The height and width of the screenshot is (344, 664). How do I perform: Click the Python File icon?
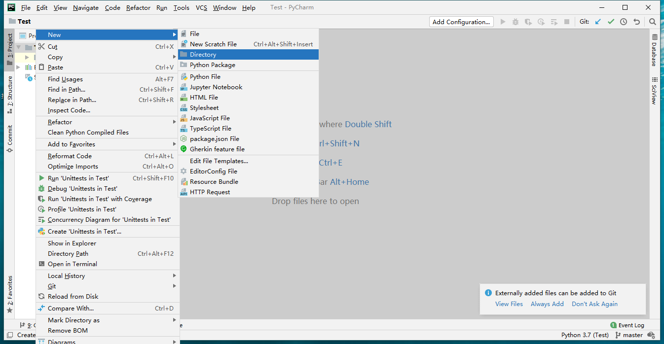coord(184,77)
